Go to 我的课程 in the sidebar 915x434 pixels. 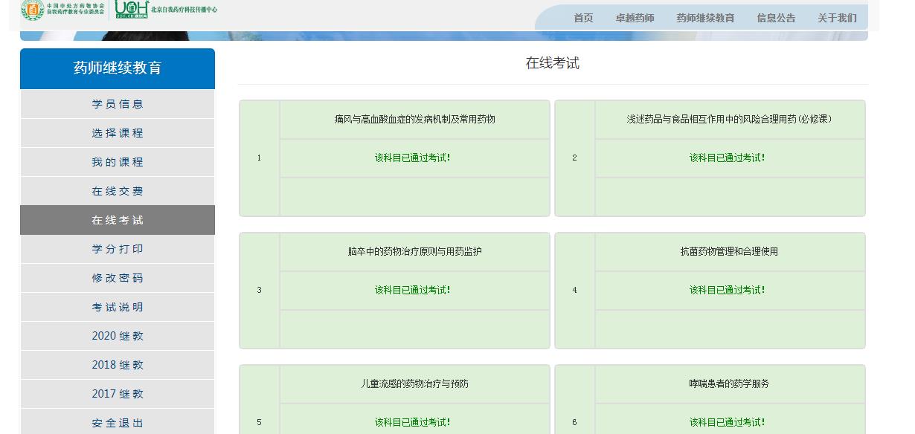118,162
